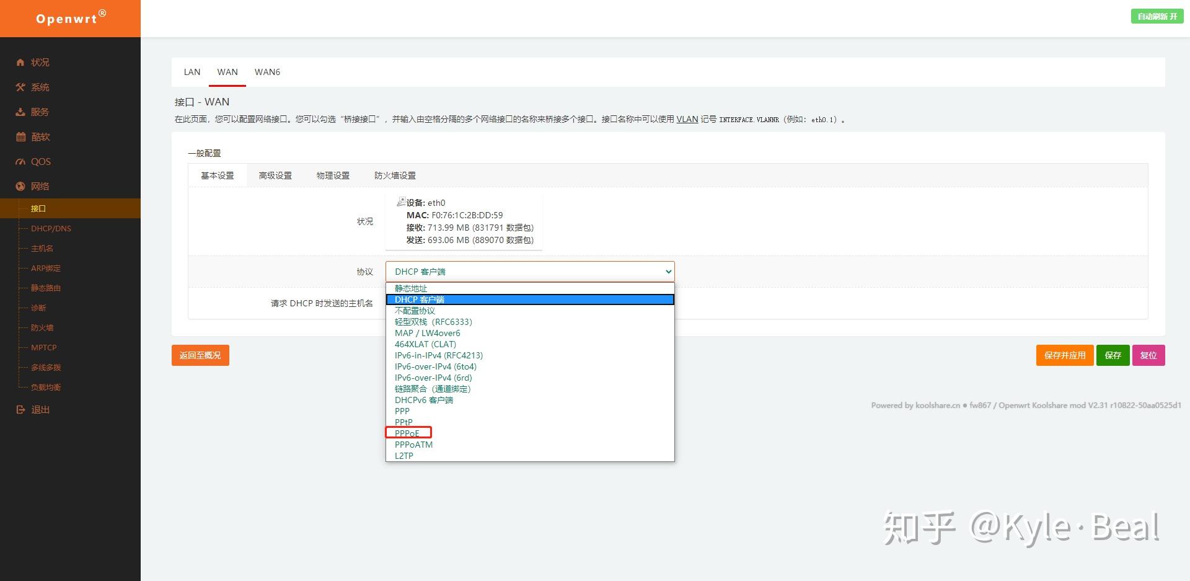Select PPPoE from the protocol list
This screenshot has height=581, width=1190.
point(408,433)
